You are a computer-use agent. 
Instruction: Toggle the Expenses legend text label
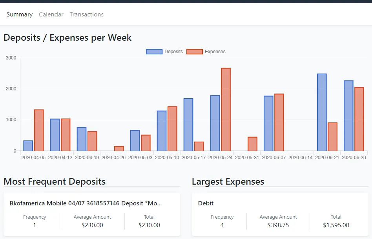[215, 52]
